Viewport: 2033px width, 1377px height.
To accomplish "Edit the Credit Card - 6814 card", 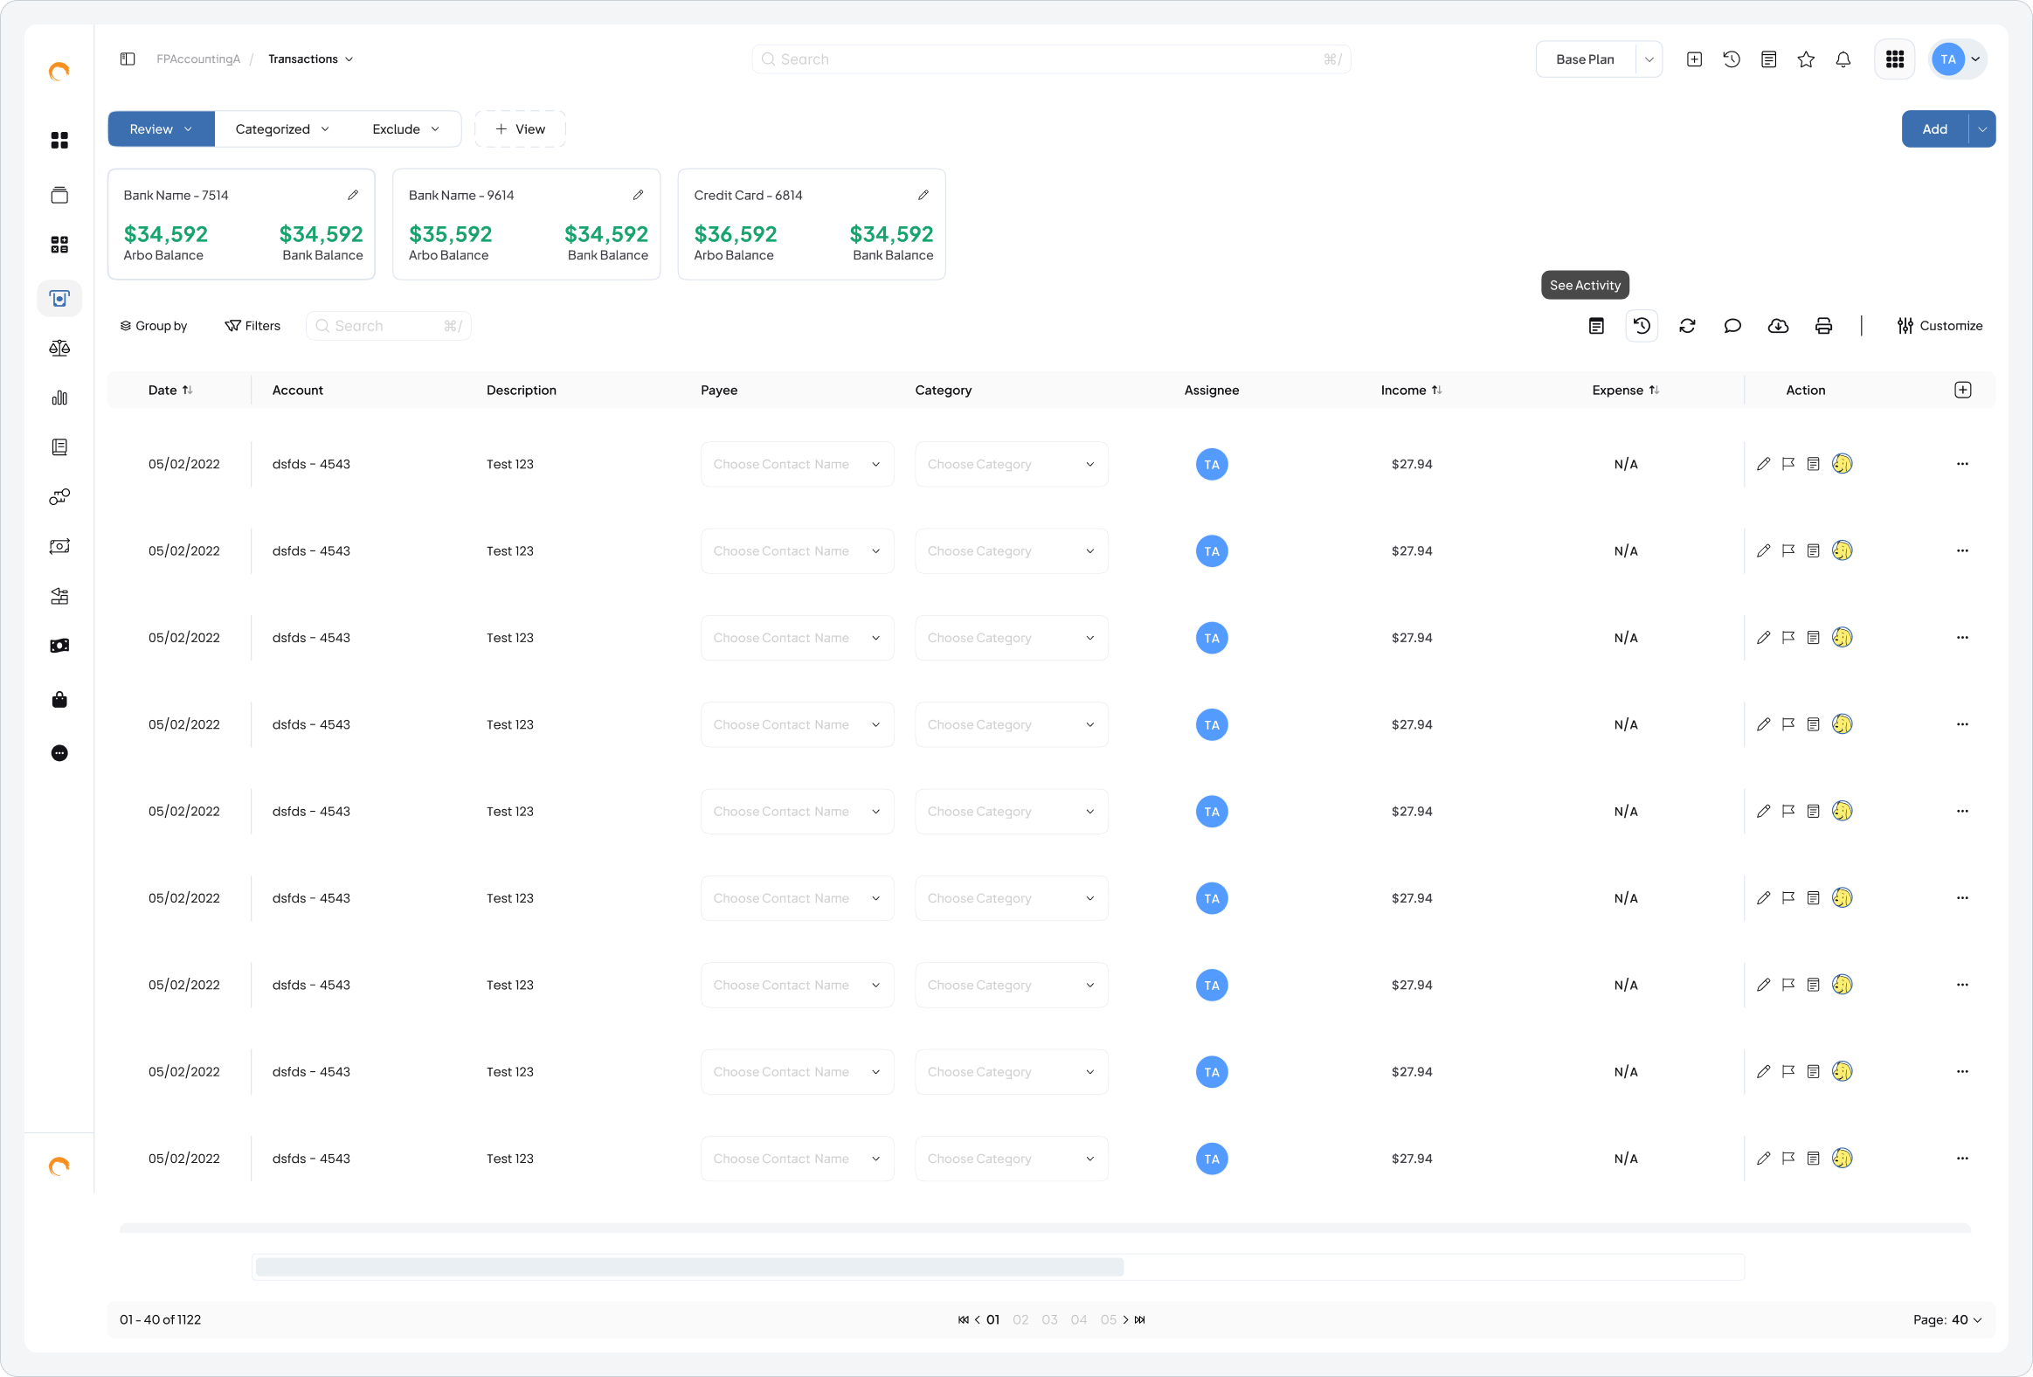I will [923, 195].
